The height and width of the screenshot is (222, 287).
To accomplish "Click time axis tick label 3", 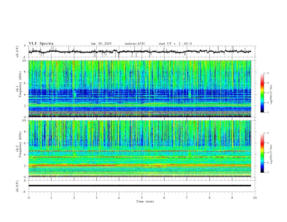I will 96,198.
